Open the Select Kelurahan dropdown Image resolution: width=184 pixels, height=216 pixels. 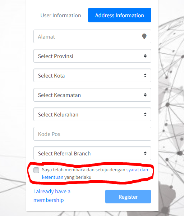coord(92,114)
